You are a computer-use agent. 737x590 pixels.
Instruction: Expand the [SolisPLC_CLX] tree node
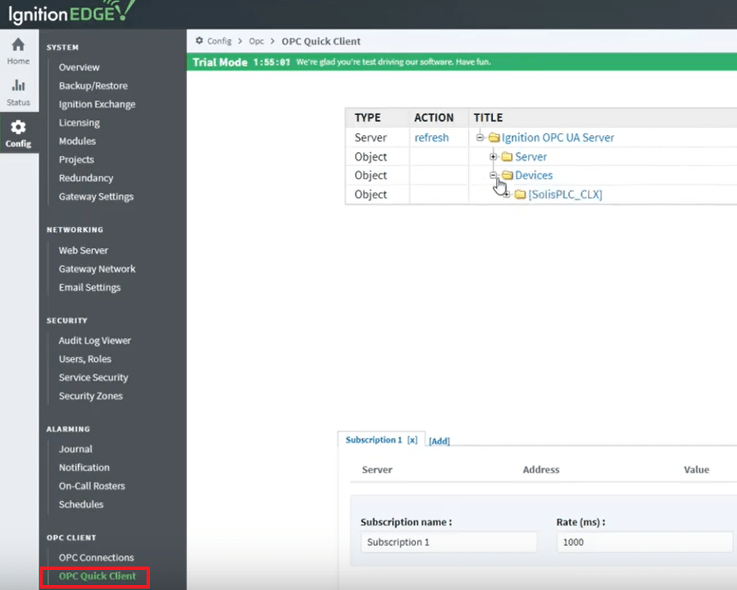507,194
